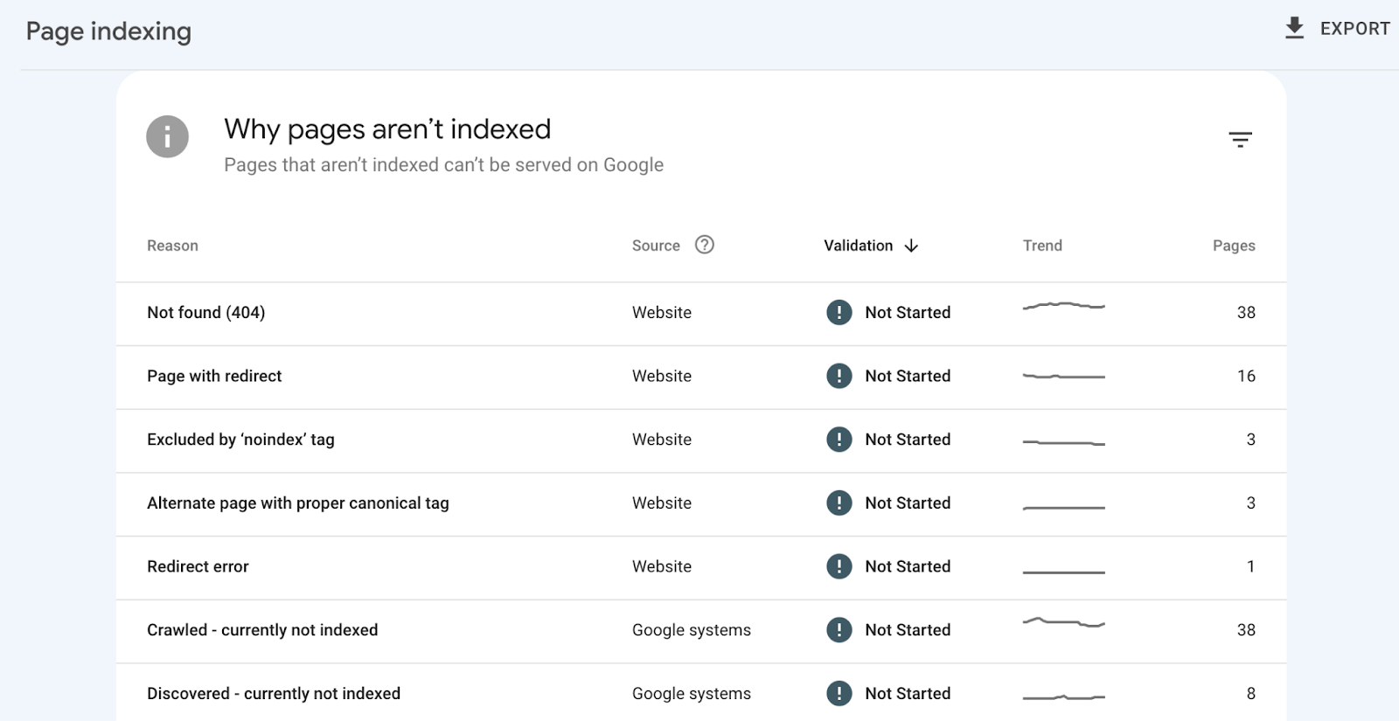This screenshot has width=1399, height=721.
Task: Click the trend sparkline for Not found (404)
Action: point(1064,306)
